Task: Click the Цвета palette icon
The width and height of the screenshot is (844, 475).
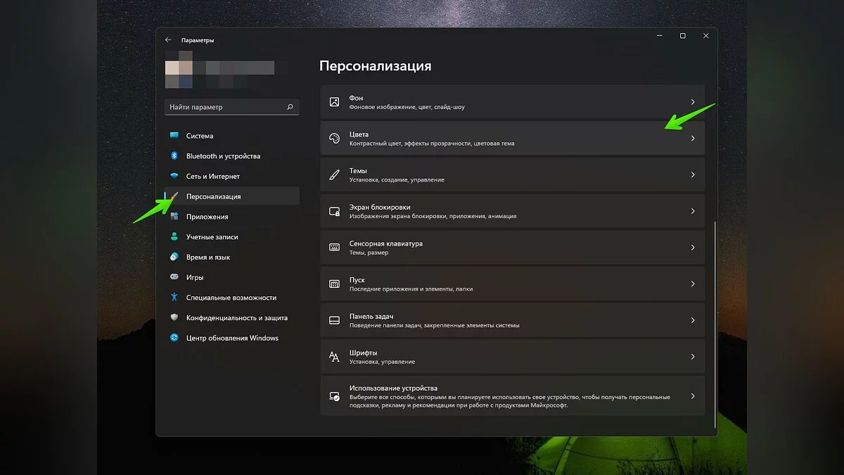Action: [x=335, y=139]
